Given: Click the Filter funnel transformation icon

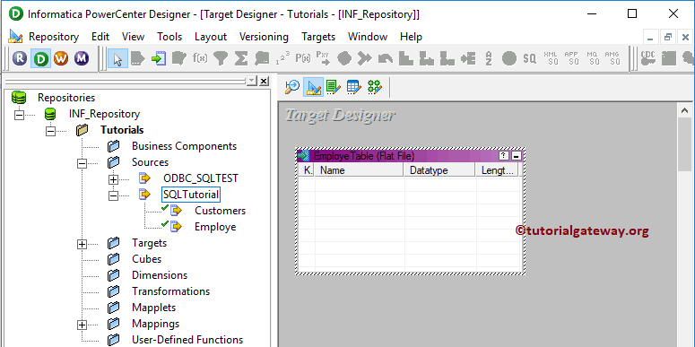Looking at the screenshot, I should 221,58.
